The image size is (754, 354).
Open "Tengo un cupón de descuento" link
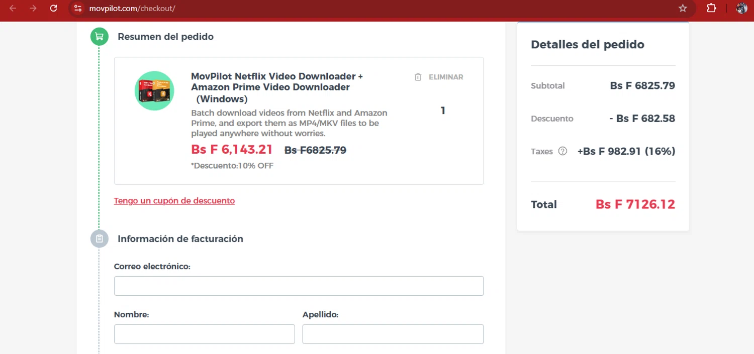click(174, 201)
